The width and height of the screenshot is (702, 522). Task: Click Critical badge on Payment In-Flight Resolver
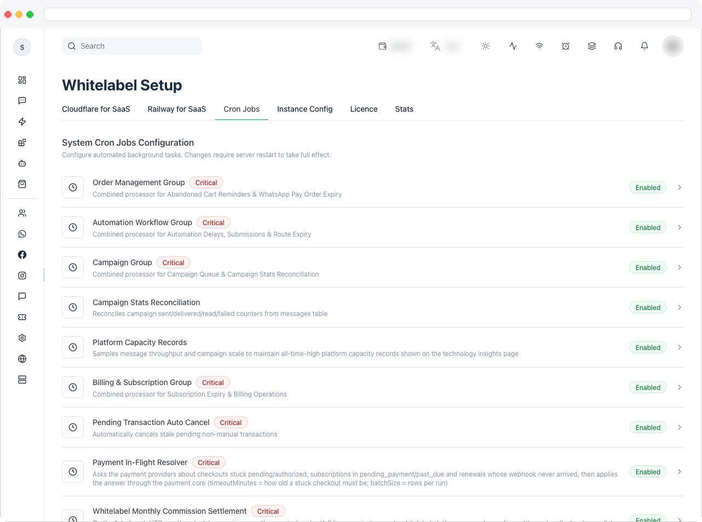[209, 462]
